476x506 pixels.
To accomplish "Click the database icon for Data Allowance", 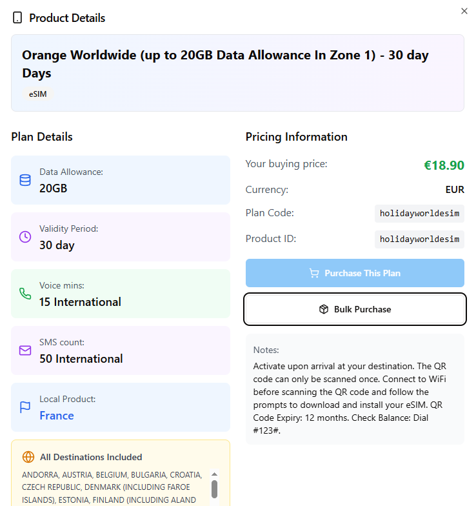I will pos(25,180).
